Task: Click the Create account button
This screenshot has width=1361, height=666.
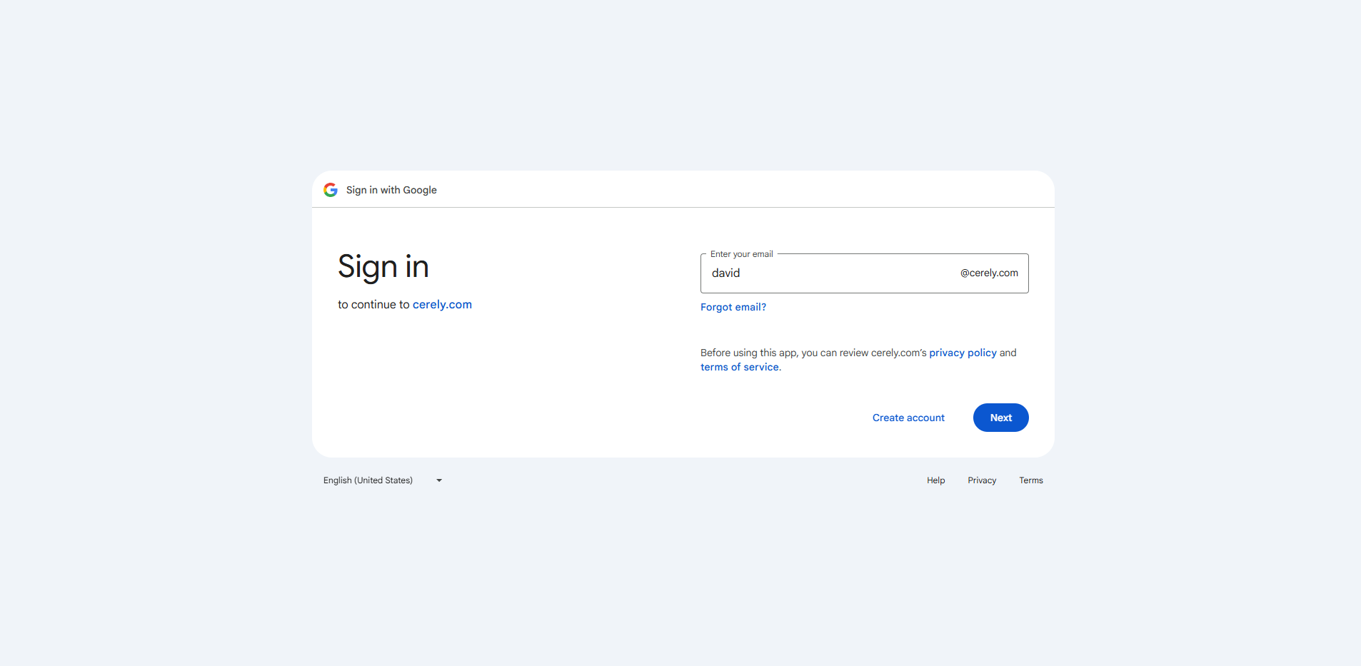Action: [908, 418]
